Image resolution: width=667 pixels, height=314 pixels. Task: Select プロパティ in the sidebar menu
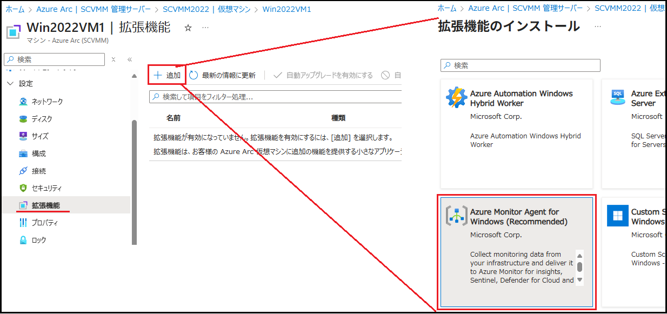pyautogui.click(x=44, y=223)
